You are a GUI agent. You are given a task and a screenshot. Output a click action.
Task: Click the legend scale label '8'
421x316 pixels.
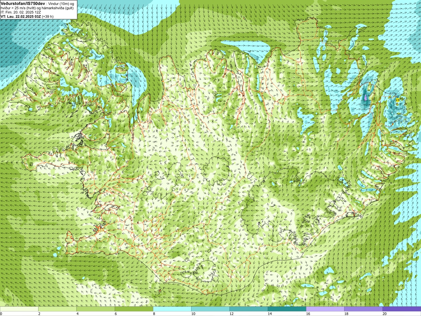pyautogui.click(x=154, y=314)
